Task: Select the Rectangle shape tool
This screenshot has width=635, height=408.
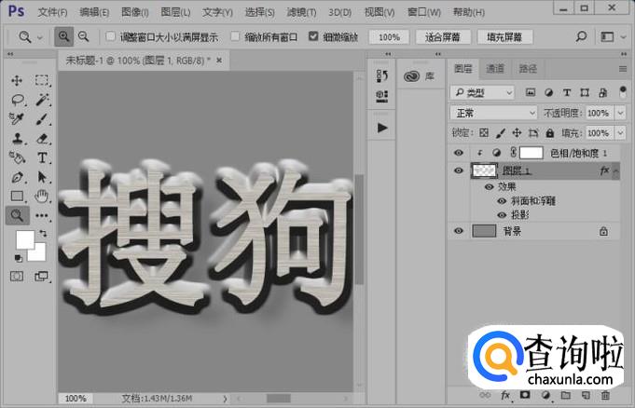Action: (17, 197)
